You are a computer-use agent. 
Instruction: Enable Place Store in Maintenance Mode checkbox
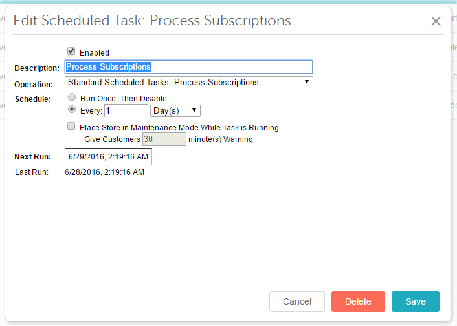tap(71, 126)
